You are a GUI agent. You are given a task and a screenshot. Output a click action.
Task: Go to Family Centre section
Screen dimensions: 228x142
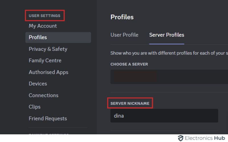(45, 60)
